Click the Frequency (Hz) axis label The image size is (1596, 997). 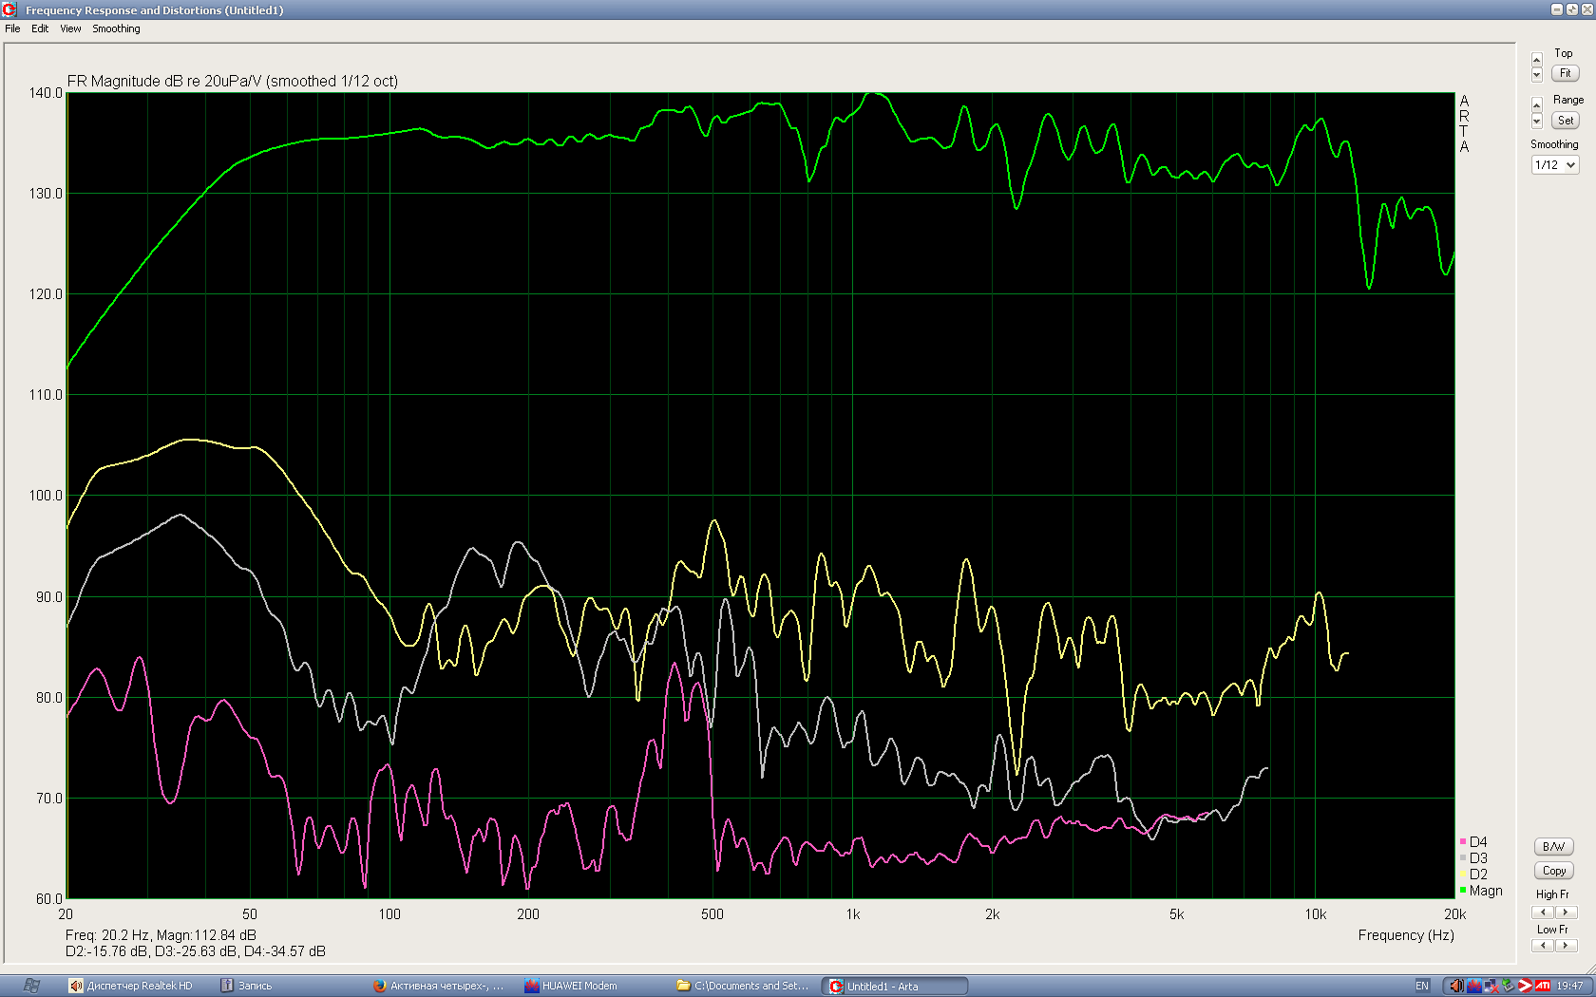[1406, 935]
